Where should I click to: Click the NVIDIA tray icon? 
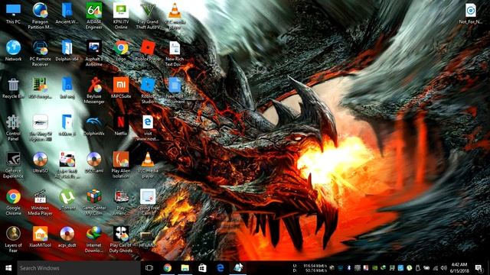click(x=374, y=268)
